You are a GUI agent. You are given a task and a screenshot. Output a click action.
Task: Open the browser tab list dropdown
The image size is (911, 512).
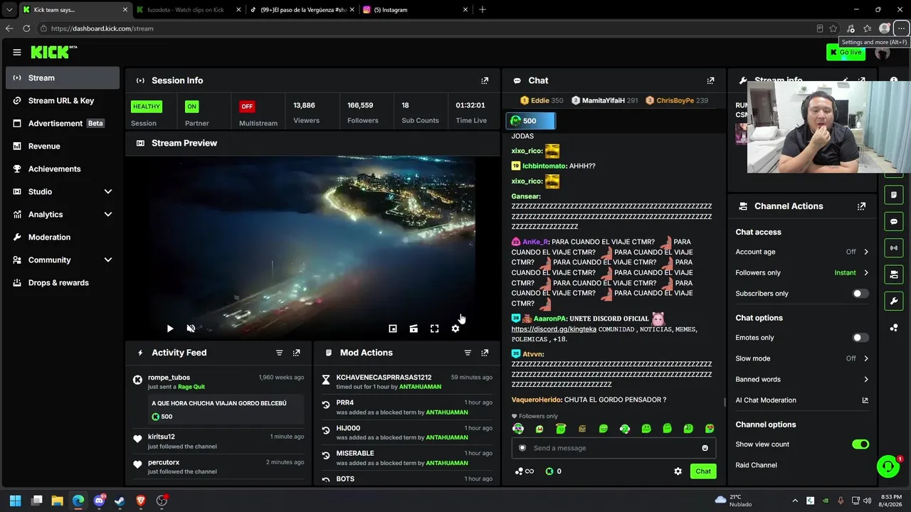(9, 10)
